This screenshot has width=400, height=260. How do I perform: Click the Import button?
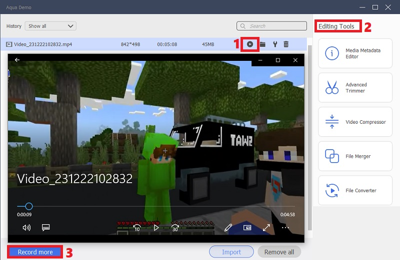click(231, 252)
